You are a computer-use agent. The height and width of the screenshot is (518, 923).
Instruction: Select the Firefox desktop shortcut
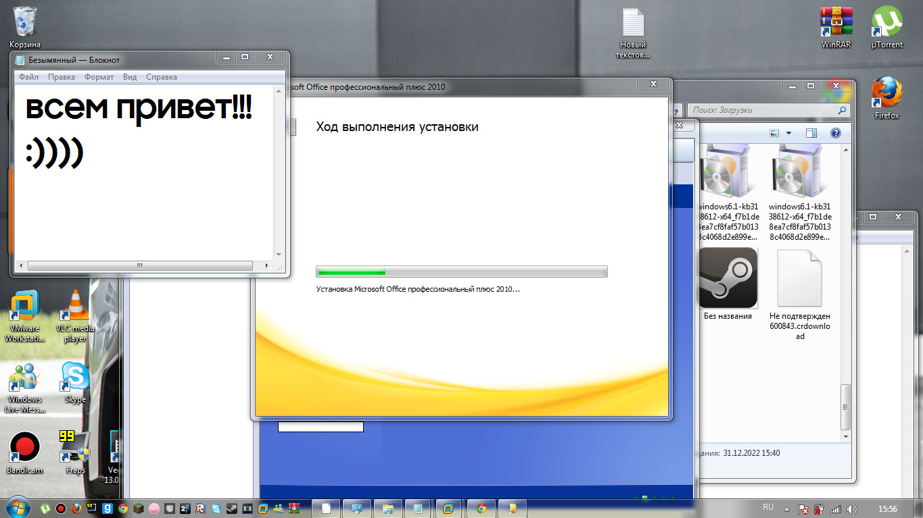(886, 98)
